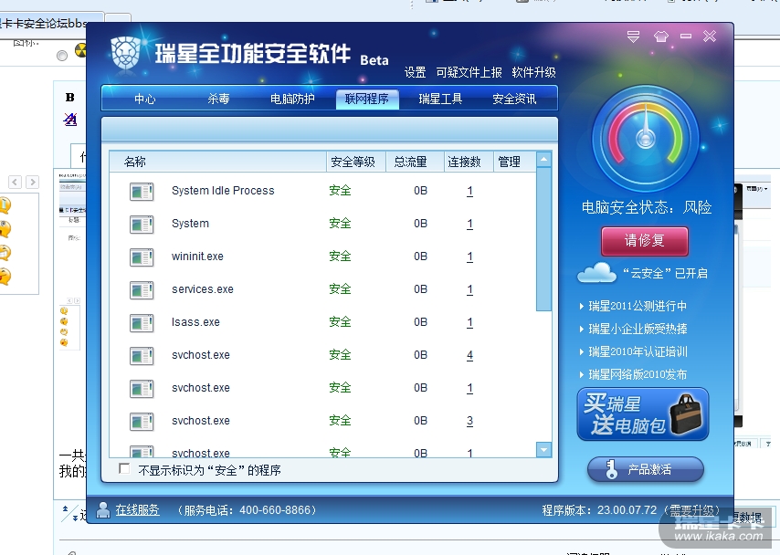The image size is (780, 555).
Task: Select the wininit.exe row name
Action: [197, 257]
